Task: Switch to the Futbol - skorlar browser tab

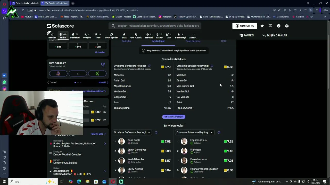Action: pos(25,3)
